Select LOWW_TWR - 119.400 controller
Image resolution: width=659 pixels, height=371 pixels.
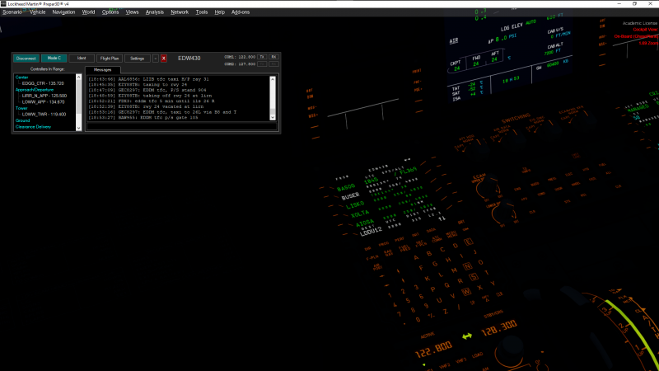point(44,115)
